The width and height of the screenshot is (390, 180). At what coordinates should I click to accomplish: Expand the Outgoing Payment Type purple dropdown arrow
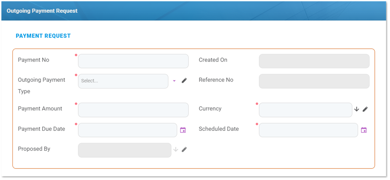pyautogui.click(x=174, y=81)
